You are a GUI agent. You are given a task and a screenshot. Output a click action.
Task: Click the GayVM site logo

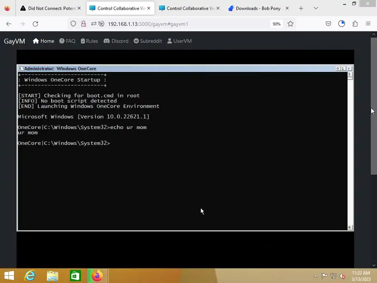tap(14, 41)
